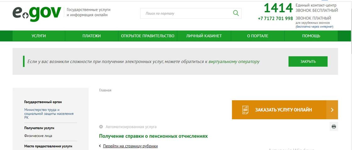Click the +7 7172 701 998 phone number
Screen dimensions: 352x150
(x=275, y=19)
